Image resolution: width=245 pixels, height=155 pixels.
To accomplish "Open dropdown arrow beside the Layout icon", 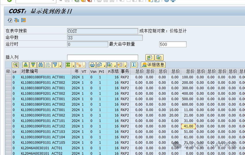I will pos(125,65).
